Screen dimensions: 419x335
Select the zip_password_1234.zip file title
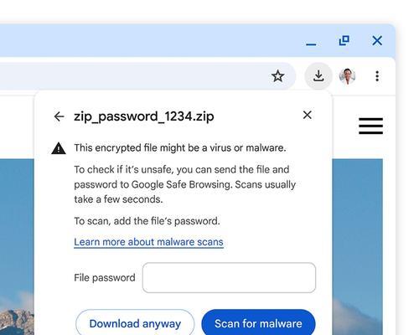coord(144,116)
